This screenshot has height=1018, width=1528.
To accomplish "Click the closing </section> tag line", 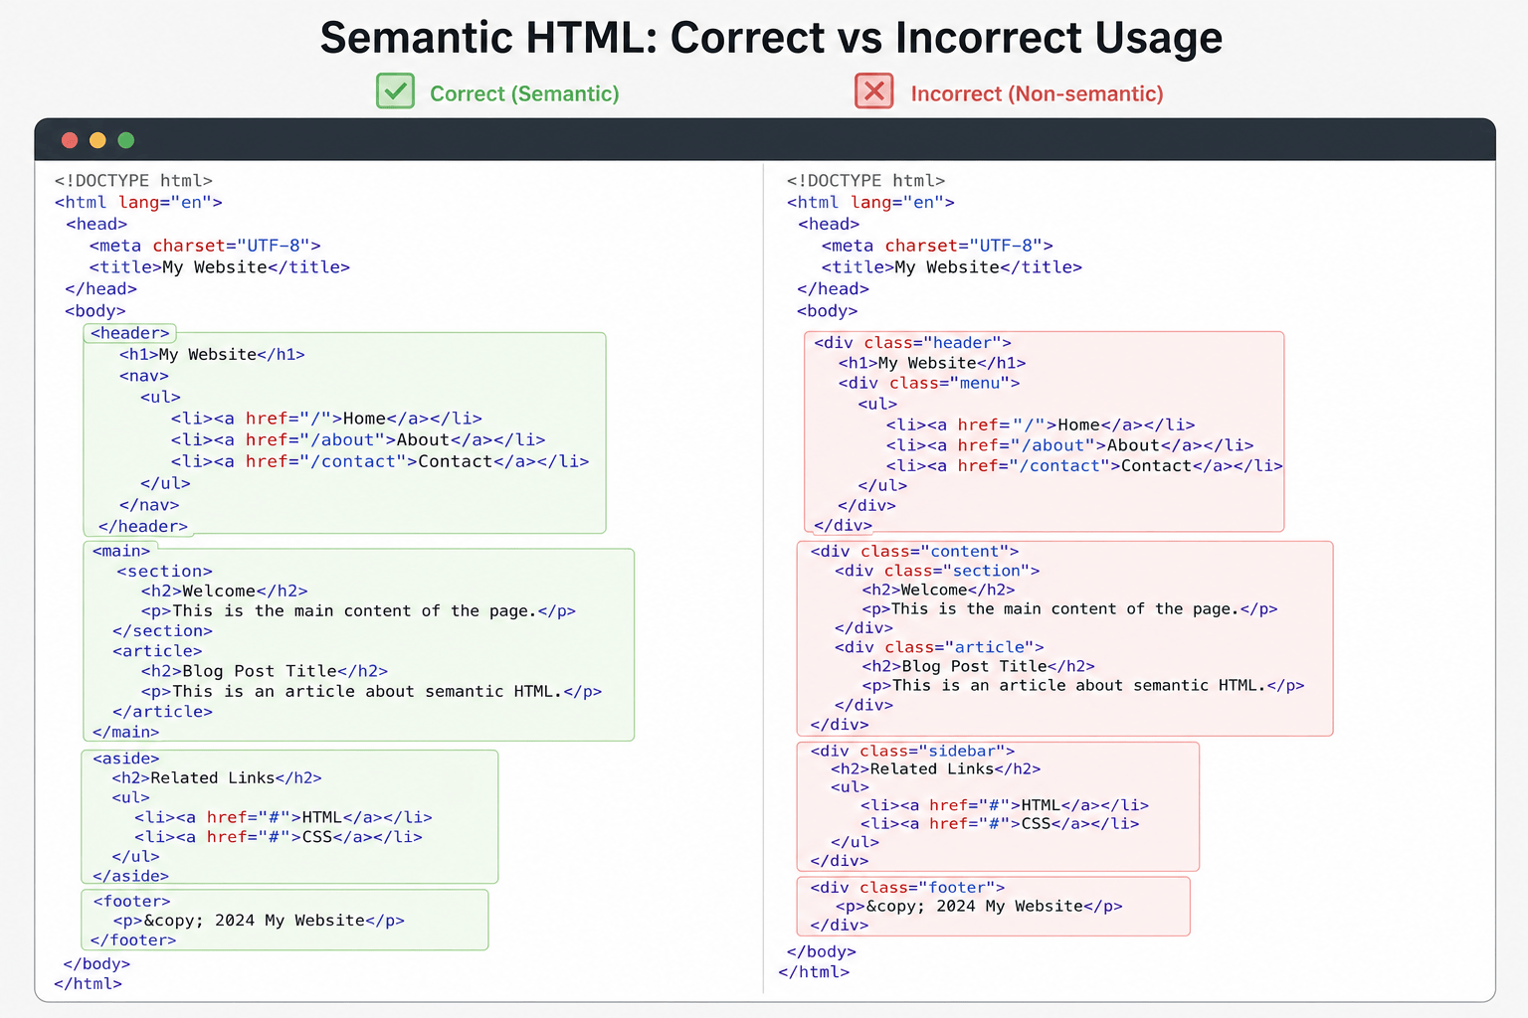I will point(162,631).
